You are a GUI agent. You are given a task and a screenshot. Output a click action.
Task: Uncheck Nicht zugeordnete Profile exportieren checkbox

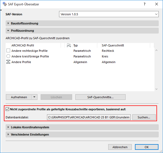[7, 109]
